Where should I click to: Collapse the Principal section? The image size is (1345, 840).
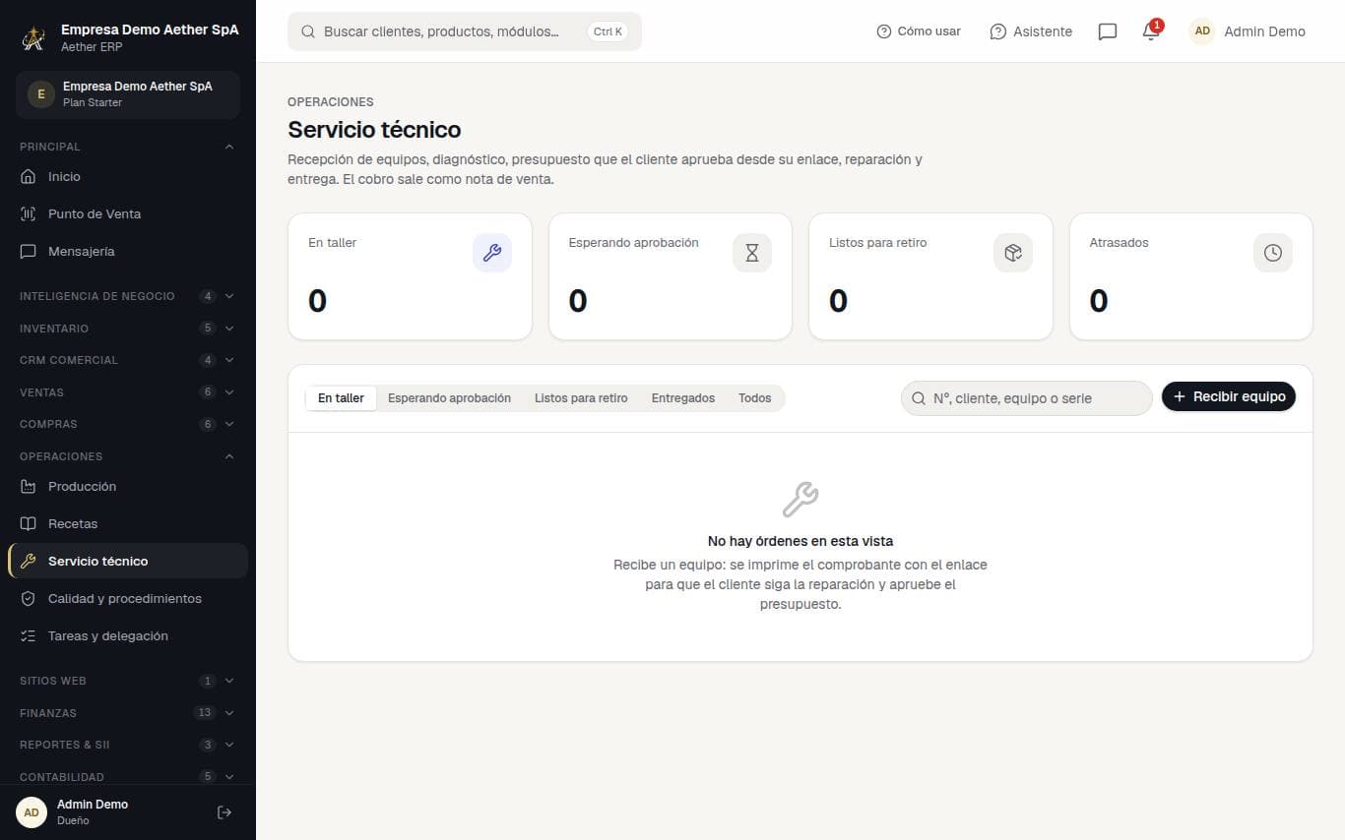tap(128, 147)
